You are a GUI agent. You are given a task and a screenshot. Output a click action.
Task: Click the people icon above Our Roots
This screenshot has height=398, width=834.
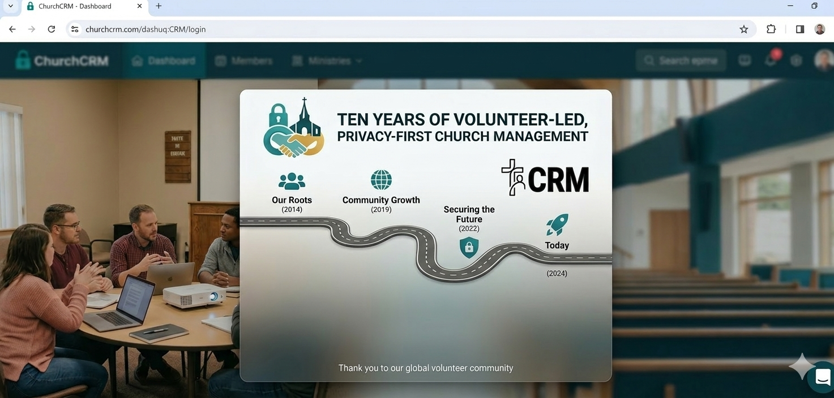click(x=291, y=180)
